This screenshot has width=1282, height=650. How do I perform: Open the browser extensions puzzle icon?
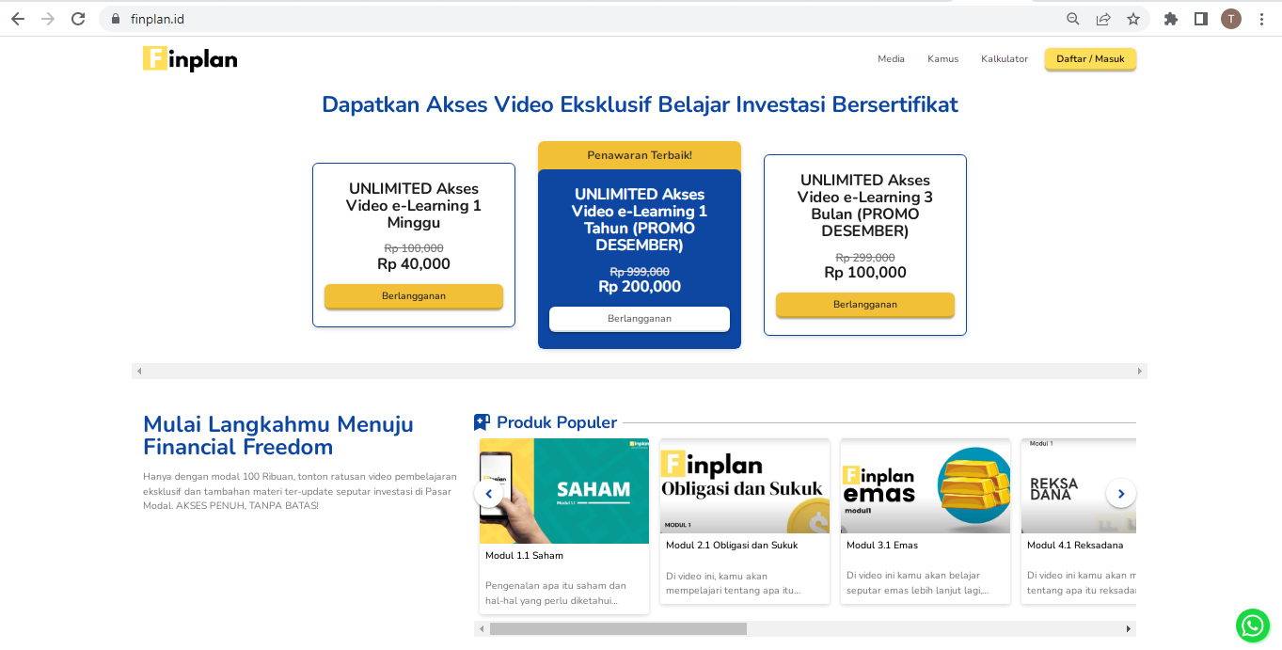1170,18
